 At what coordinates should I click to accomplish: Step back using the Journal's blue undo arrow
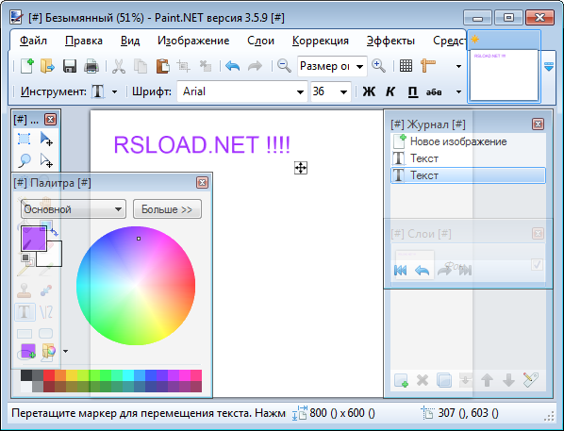[x=423, y=270]
